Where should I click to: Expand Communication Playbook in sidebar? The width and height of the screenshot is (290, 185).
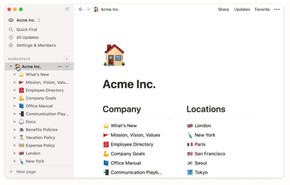[x=14, y=114]
